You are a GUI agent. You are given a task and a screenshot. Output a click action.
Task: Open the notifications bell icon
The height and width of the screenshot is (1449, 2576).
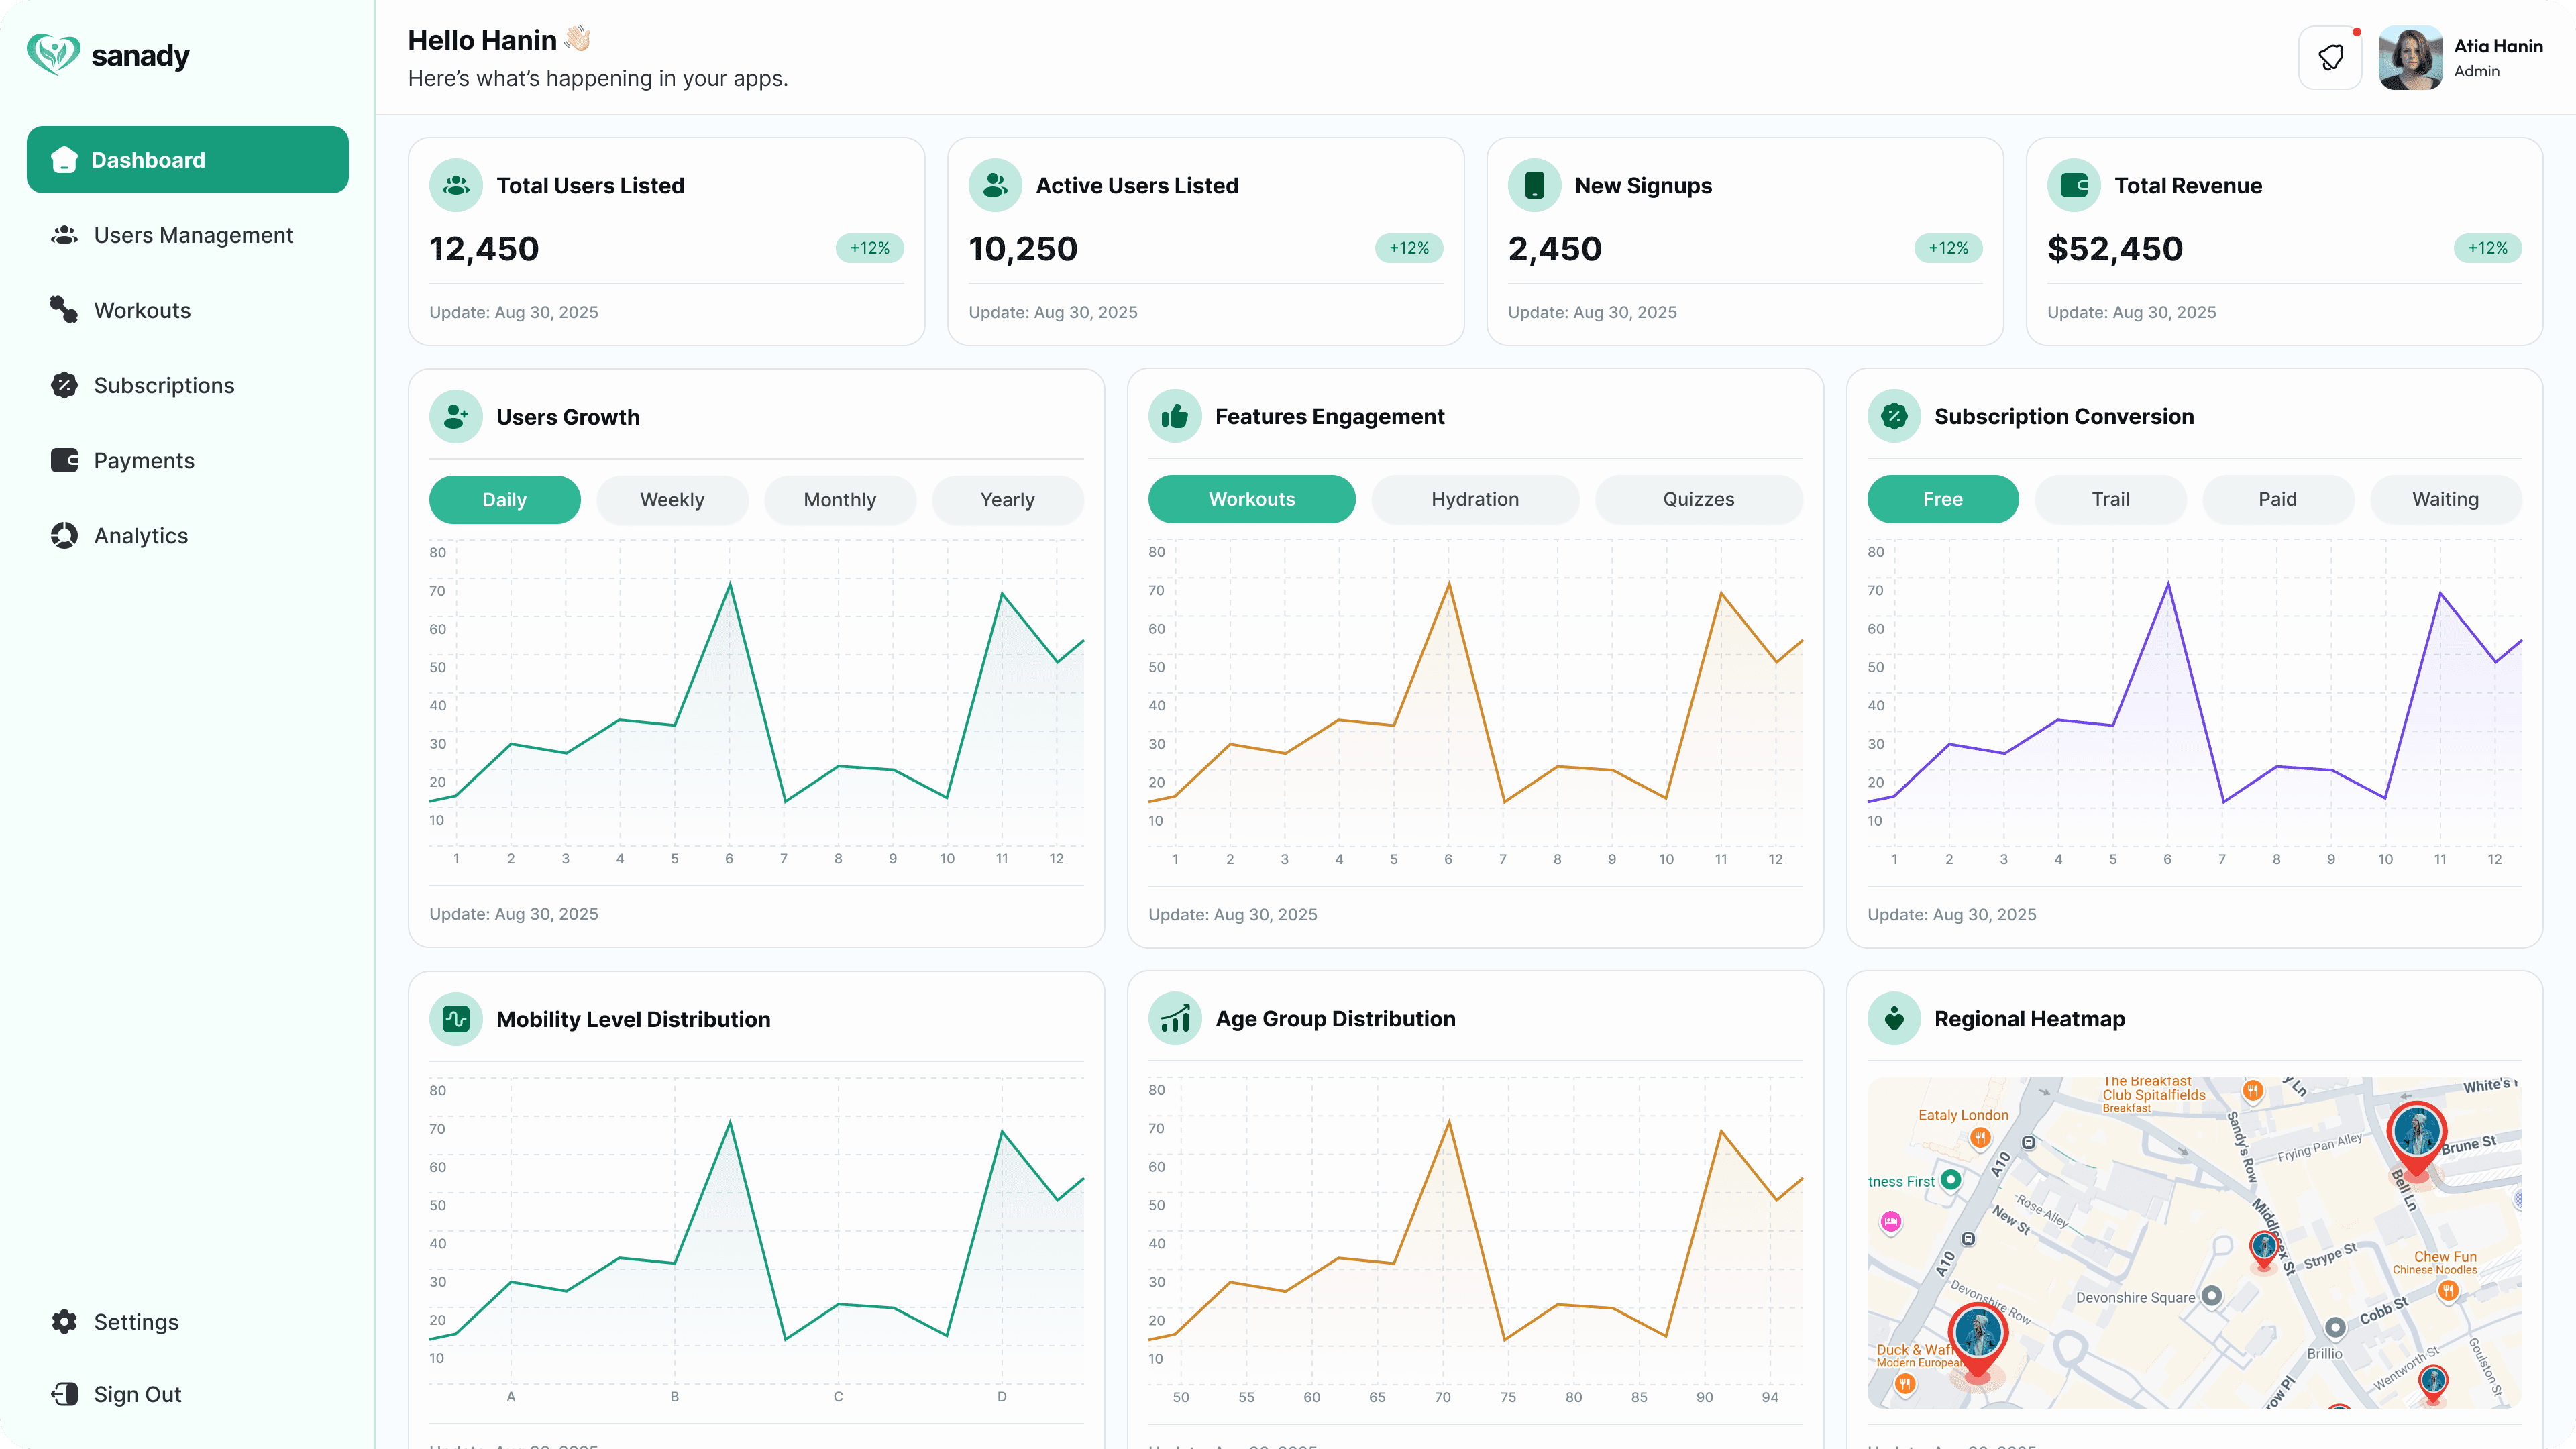pos(2330,58)
